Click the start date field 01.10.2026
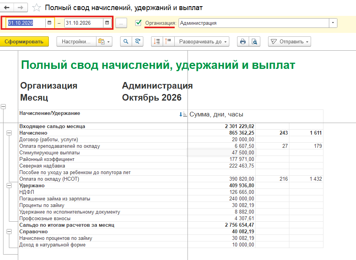The height and width of the screenshot is (260, 356). pyautogui.click(x=26, y=23)
